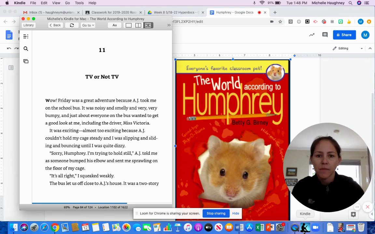
Task: Open the Kindle menu in menu bar
Action: (x=20, y=3)
